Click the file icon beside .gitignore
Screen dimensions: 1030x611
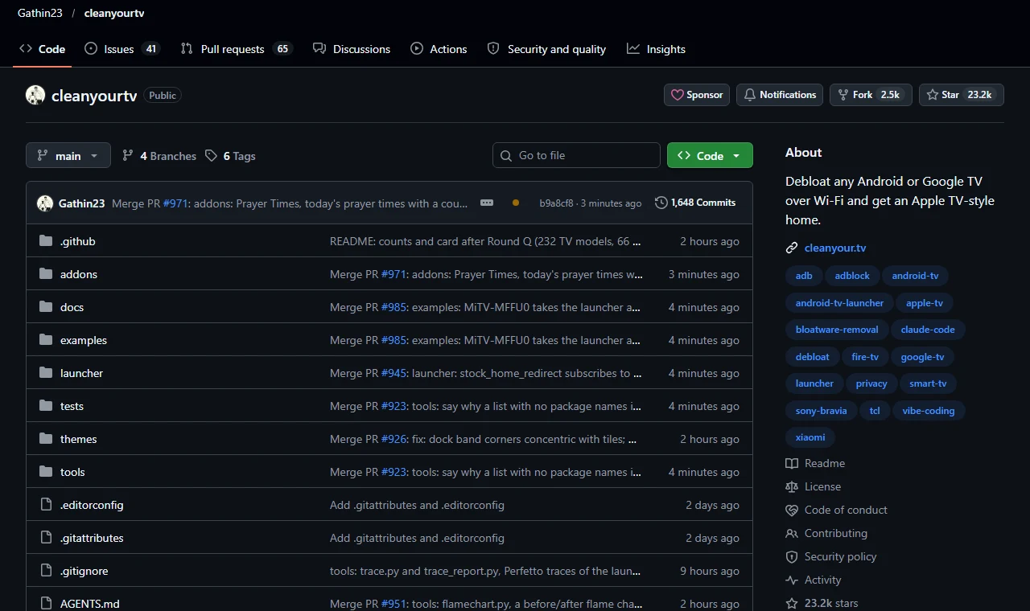coord(45,571)
